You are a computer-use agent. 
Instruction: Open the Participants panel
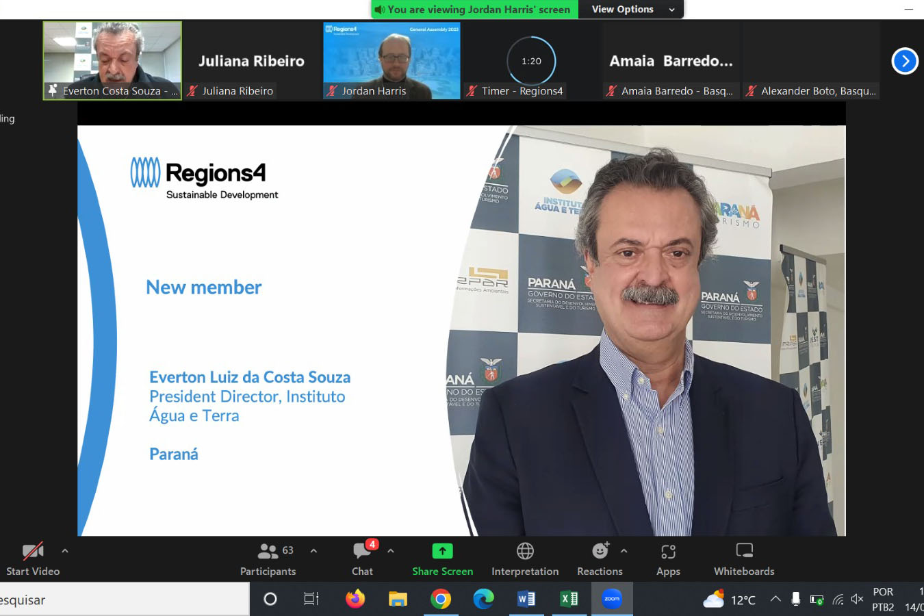268,559
